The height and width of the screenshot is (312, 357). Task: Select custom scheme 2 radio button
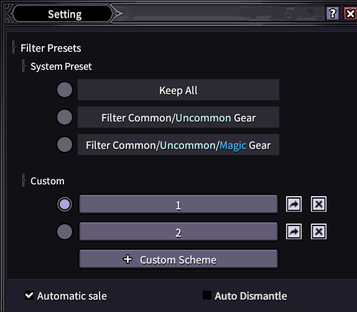(x=65, y=232)
